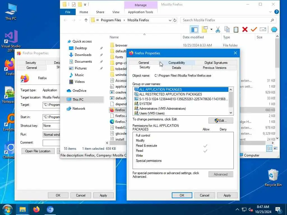
Task: Expand the ribbon using the chevron near Help
Action: click(x=270, y=12)
